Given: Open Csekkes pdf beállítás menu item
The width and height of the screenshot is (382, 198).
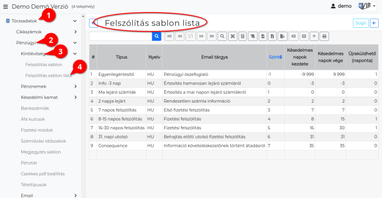Looking at the screenshot, I should (43, 174).
